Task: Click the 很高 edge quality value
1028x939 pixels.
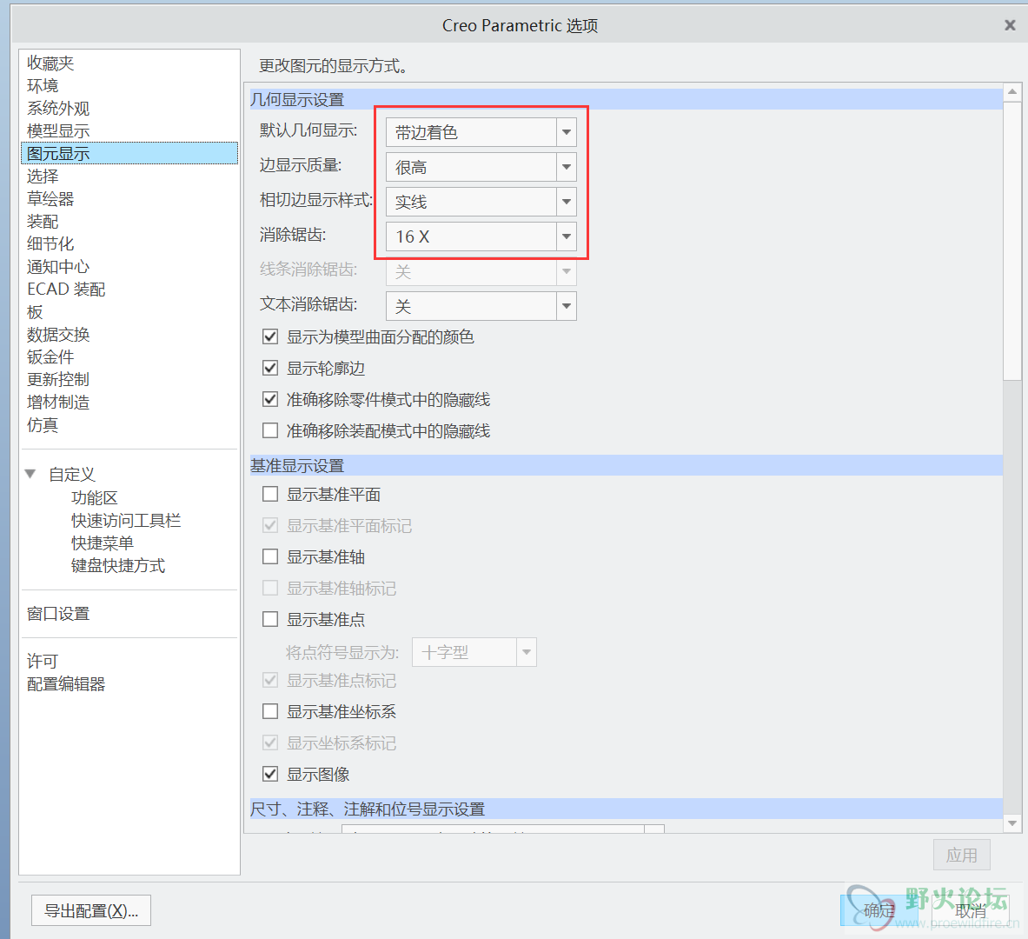Action: click(x=471, y=167)
